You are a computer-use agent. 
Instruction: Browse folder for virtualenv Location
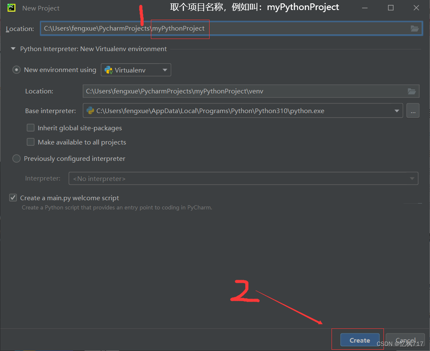click(412, 91)
